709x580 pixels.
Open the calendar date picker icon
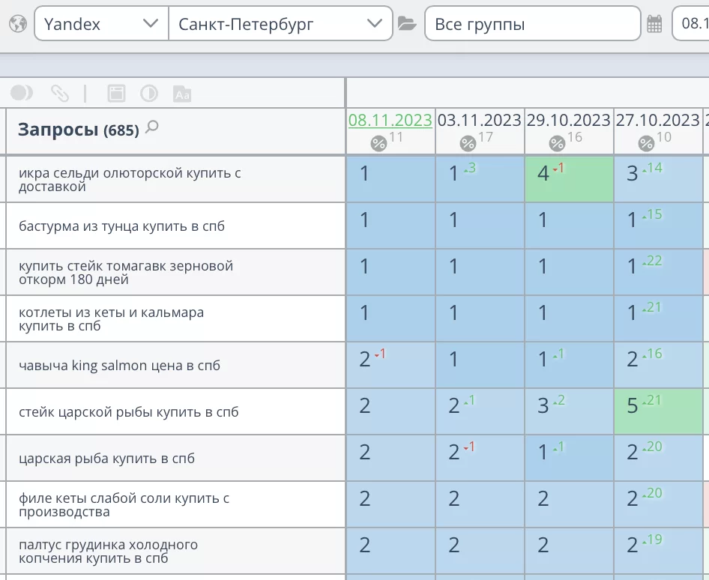(654, 24)
